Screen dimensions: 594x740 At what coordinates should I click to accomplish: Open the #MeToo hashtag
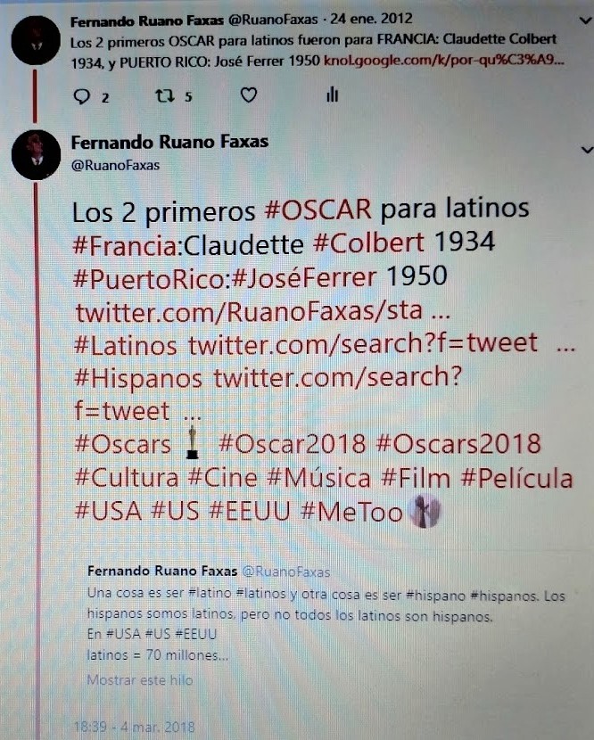click(x=351, y=512)
